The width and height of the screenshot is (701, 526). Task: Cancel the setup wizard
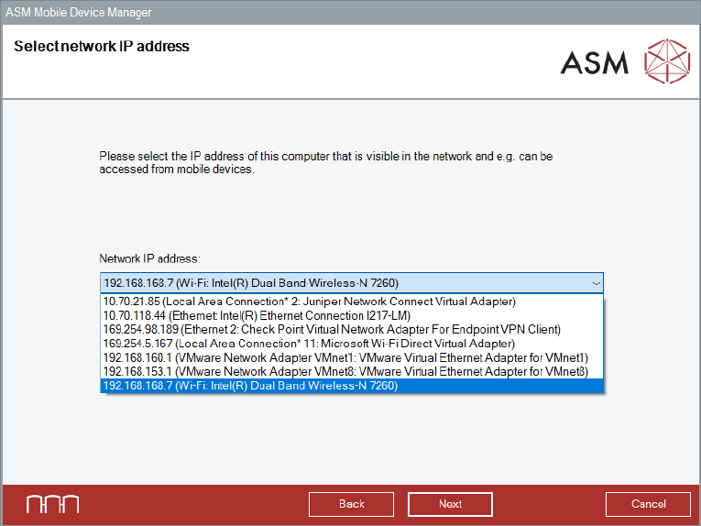coord(648,504)
